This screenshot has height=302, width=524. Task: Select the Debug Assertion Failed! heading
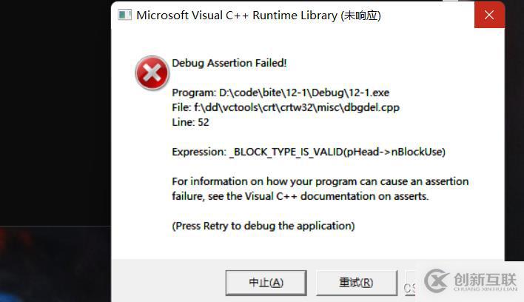pyautogui.click(x=229, y=63)
